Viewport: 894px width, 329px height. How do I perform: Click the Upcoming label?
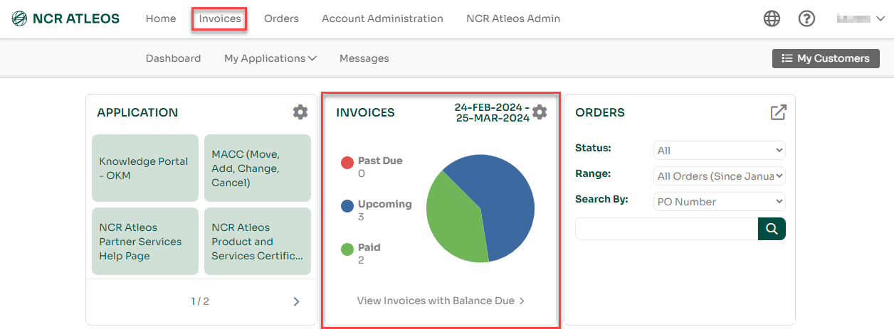pos(385,204)
